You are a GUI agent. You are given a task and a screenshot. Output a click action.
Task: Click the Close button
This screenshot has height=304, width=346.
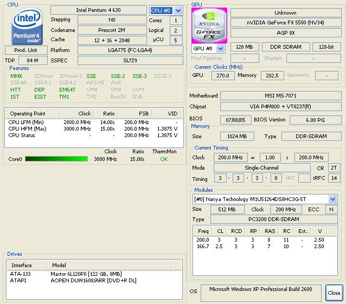(334, 293)
